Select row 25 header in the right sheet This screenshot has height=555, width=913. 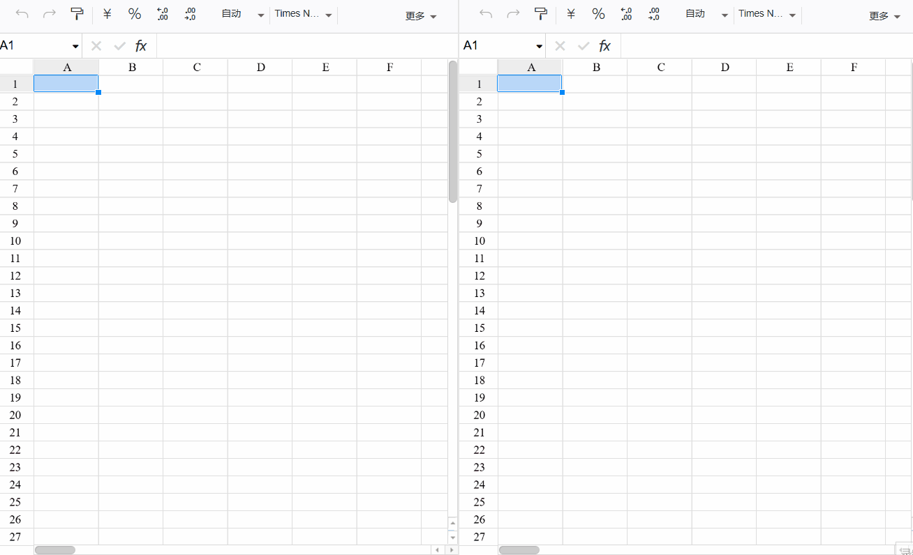coord(479,503)
